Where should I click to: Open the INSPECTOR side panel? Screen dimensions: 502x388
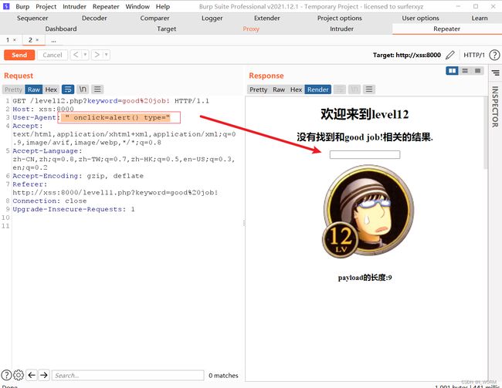click(x=495, y=107)
